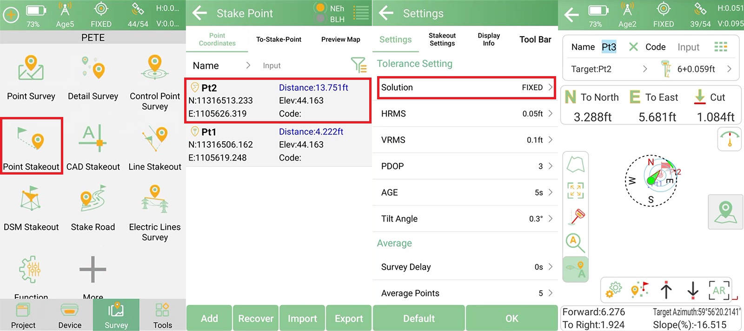Launch the Line Stakeout tool

click(155, 145)
